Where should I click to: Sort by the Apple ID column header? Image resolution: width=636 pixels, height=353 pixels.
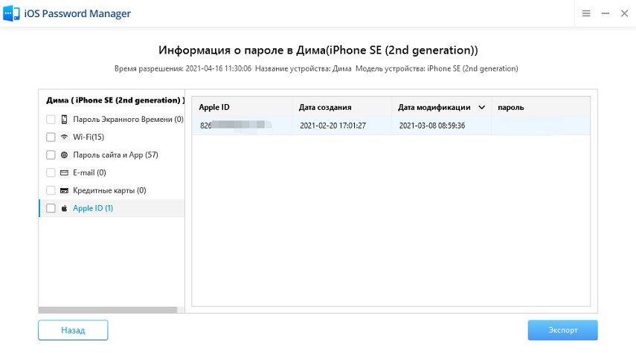pos(214,107)
